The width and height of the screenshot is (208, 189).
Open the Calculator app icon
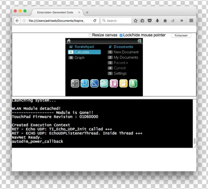tap(75, 84)
